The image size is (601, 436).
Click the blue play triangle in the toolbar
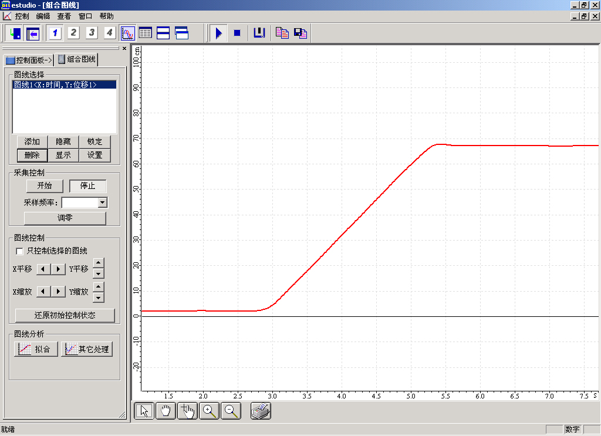[218, 33]
